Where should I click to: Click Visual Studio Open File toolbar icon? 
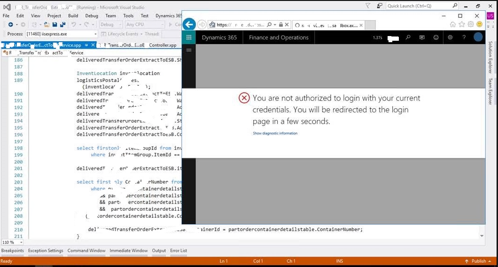[47, 24]
